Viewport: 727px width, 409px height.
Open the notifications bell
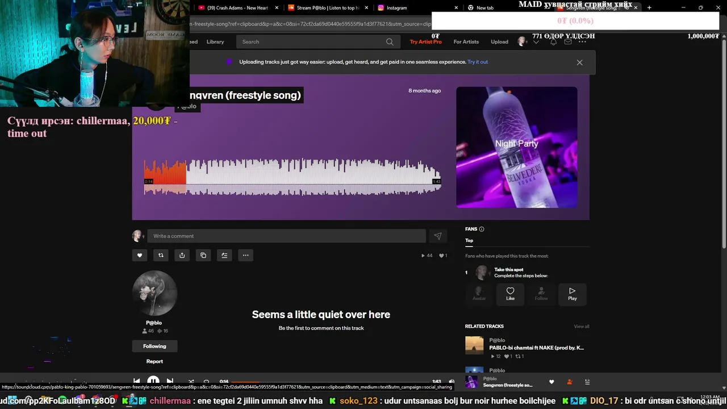(x=553, y=42)
